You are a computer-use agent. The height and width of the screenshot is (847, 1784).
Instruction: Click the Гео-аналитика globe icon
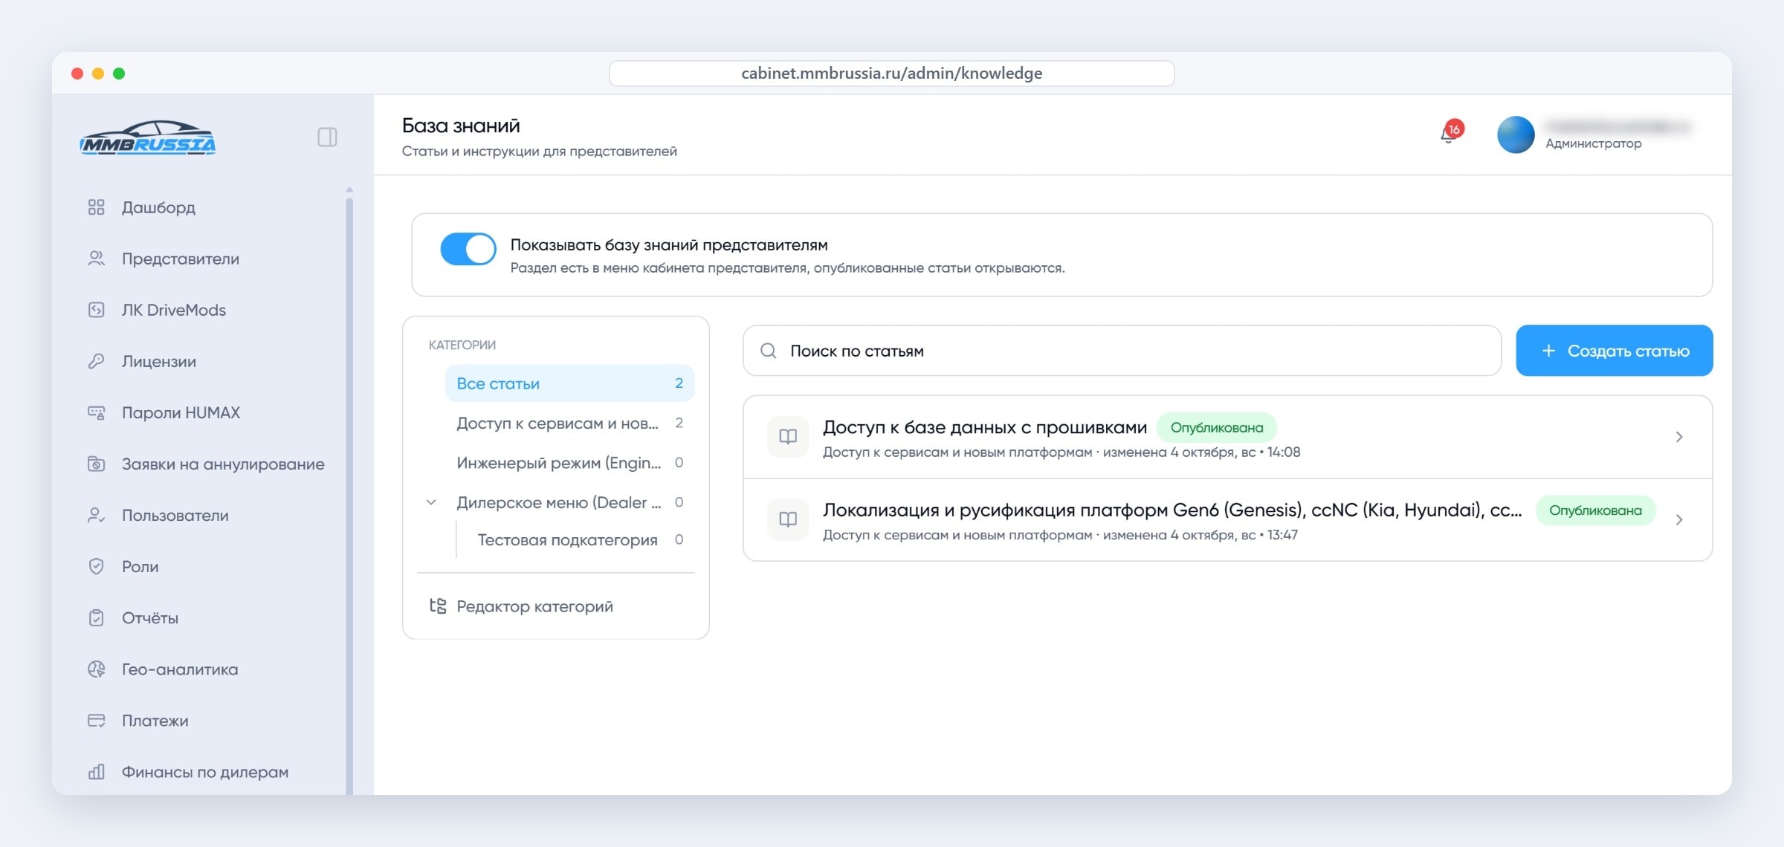[x=97, y=669]
